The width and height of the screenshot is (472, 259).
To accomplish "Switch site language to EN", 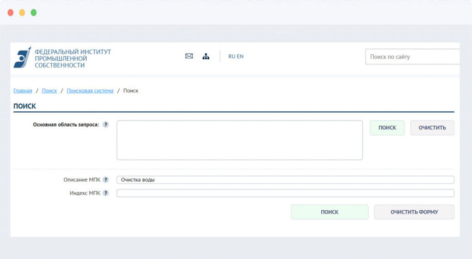I will (x=240, y=56).
